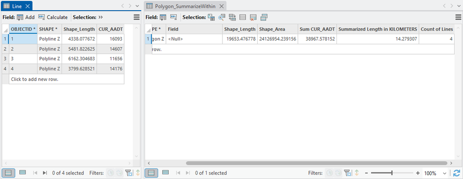Viewport: 463px width, 179px height.
Task: Open tab list dropdown in Polygon_SummarizeWithin pane
Action: click(x=458, y=6)
